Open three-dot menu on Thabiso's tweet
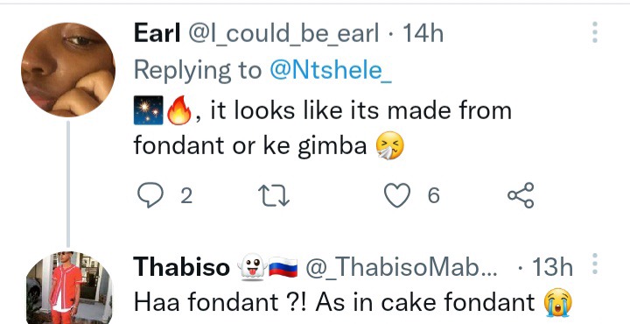The image size is (630, 324). (595, 264)
